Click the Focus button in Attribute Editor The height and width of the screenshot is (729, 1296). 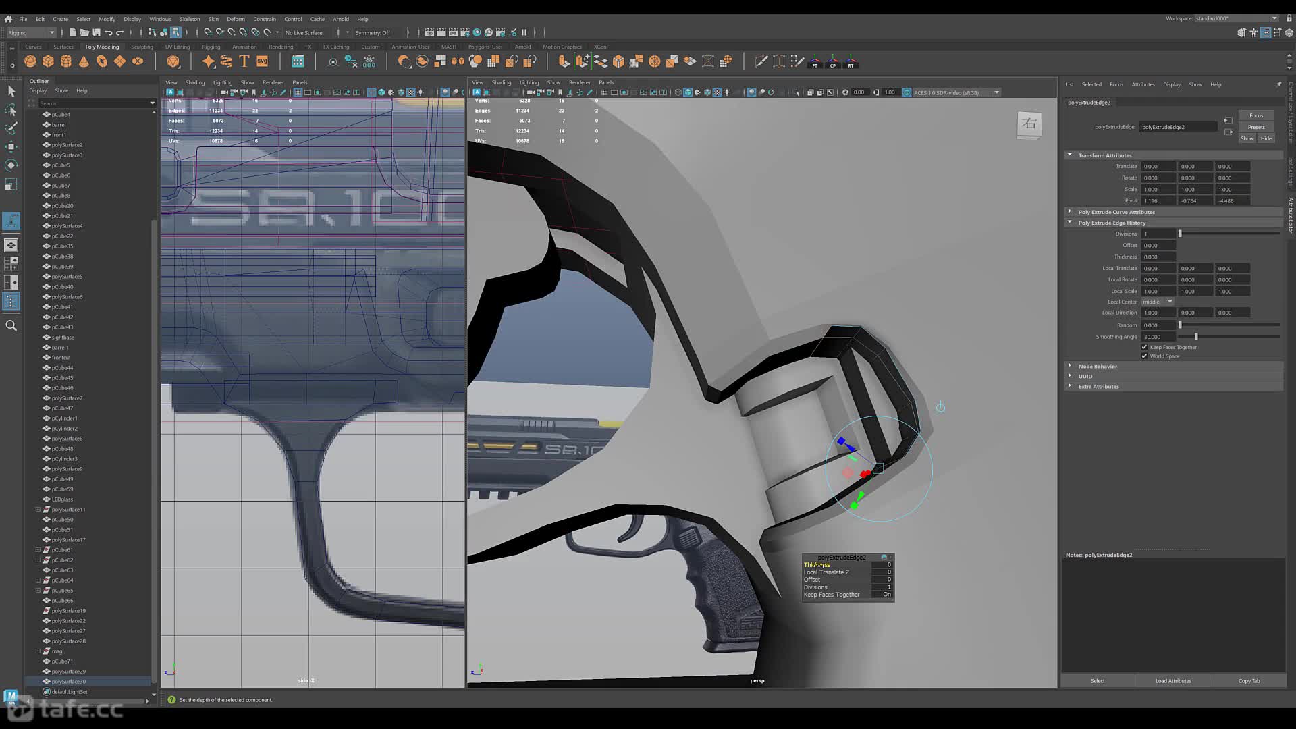pyautogui.click(x=1256, y=115)
